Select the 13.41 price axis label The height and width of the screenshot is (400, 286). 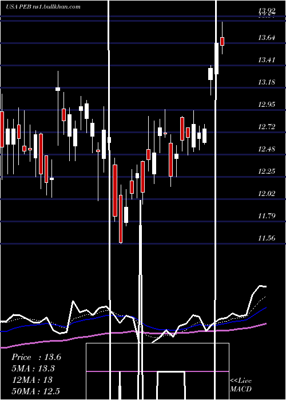click(x=267, y=60)
